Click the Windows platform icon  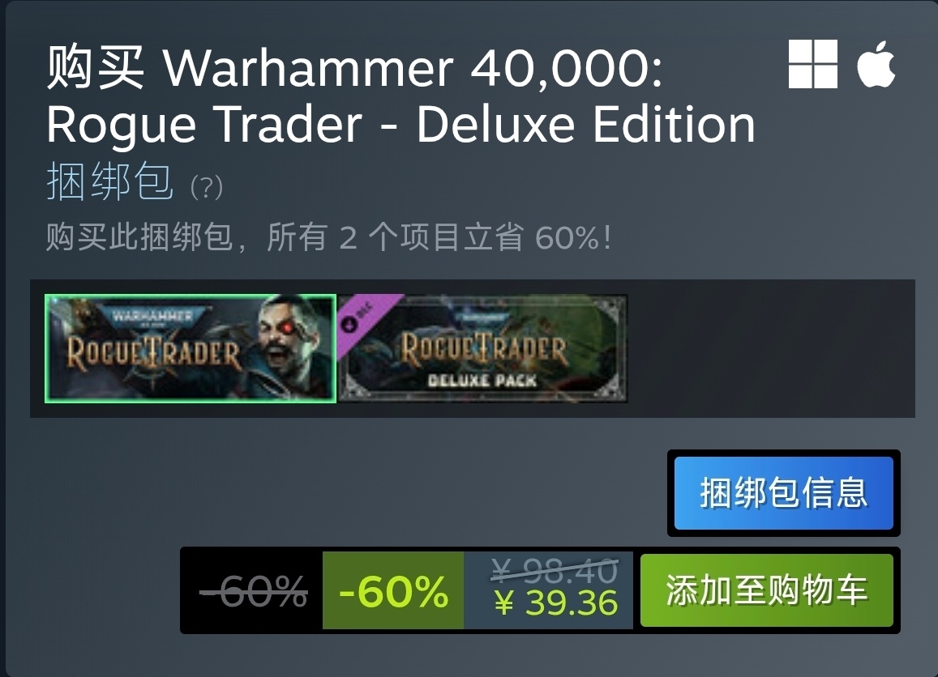pos(812,64)
